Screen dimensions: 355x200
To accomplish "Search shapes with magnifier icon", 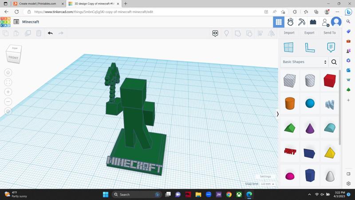I will pos(334,62).
